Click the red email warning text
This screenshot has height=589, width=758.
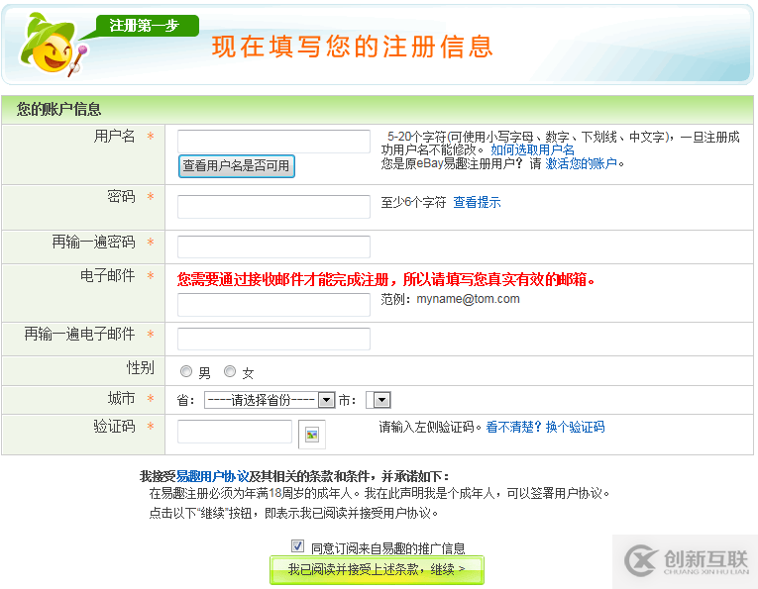click(385, 279)
